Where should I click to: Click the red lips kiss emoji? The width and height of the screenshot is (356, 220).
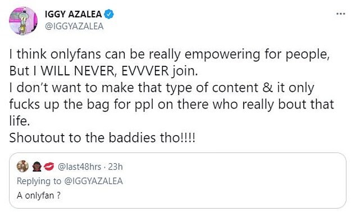pos(49,167)
